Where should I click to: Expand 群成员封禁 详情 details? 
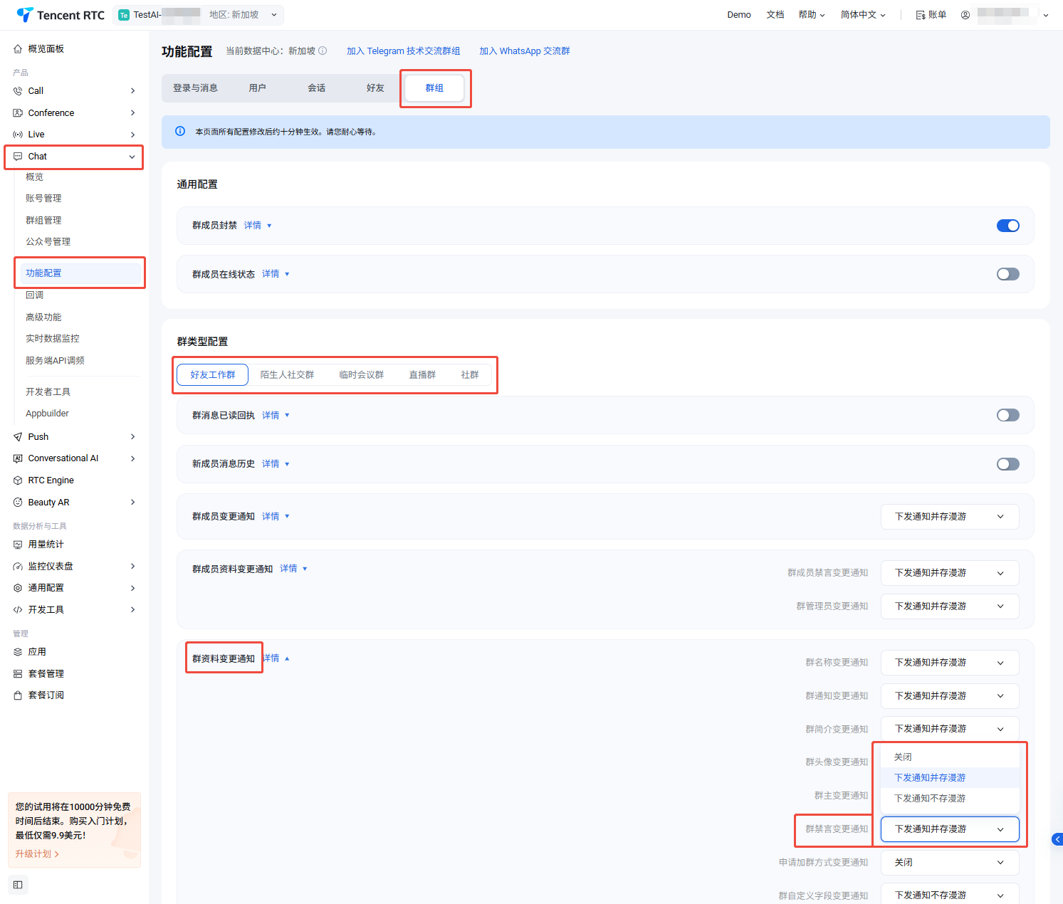click(258, 226)
